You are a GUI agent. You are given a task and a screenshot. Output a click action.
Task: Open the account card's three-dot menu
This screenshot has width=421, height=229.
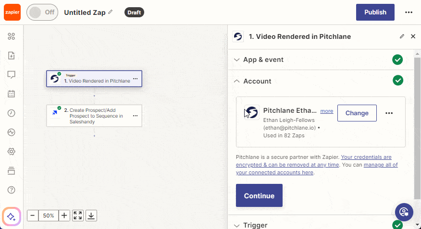click(x=389, y=113)
